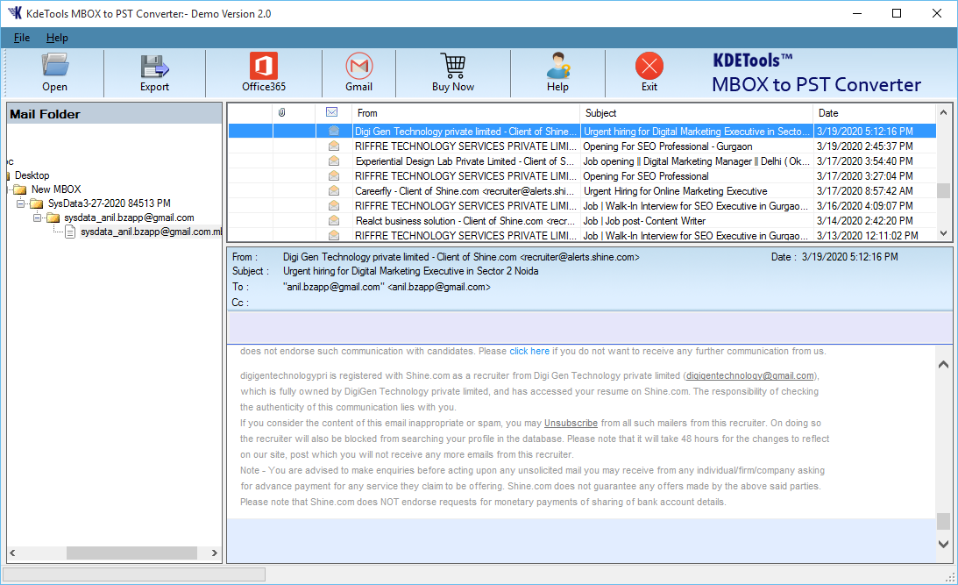Click sysdata_anil.bzapp@gmail.com folder icon
This screenshot has width=958, height=585.
pyautogui.click(x=53, y=218)
